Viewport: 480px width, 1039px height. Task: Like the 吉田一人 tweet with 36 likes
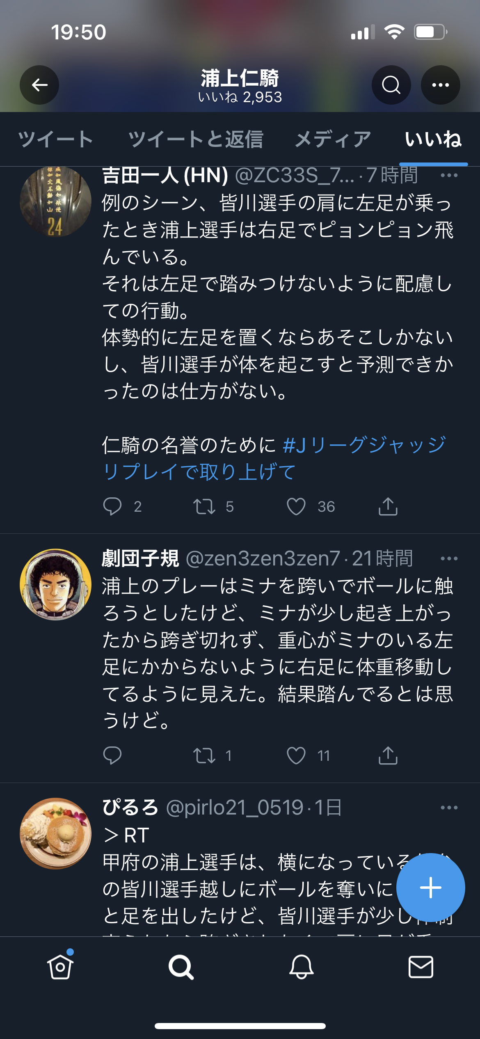[x=296, y=506]
